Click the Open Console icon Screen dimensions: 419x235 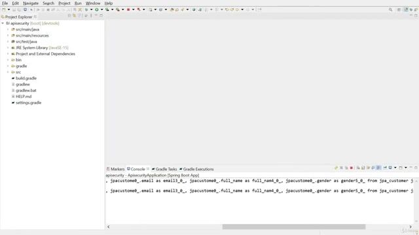point(401,168)
